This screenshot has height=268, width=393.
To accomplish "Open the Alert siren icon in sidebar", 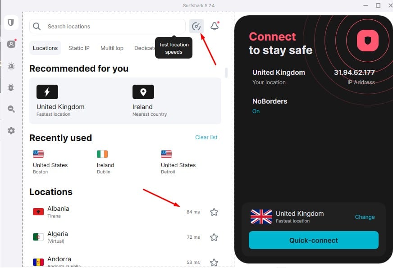I will click(11, 66).
